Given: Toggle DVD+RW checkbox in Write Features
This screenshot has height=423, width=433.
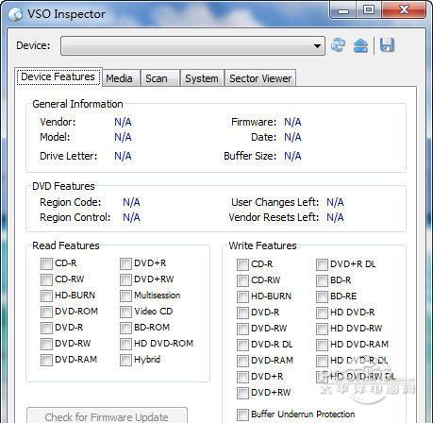Looking at the screenshot, I should coord(242,393).
